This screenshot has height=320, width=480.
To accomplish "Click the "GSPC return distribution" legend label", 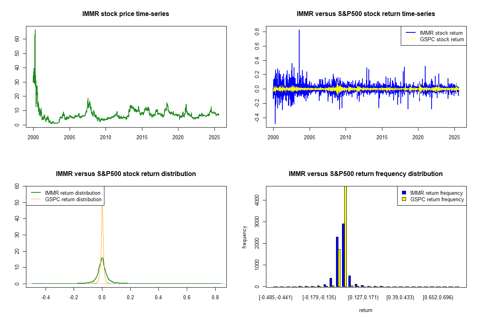I will 73,199.
